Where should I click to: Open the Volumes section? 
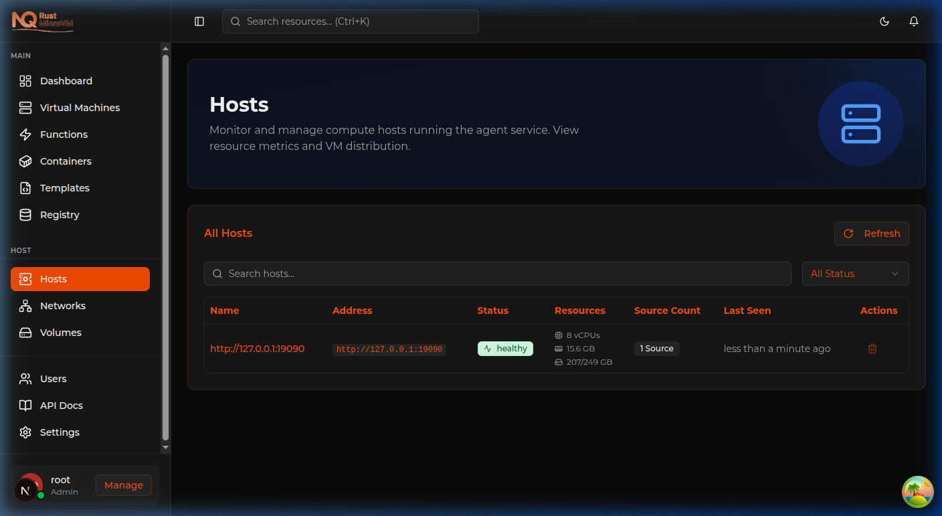(x=60, y=332)
